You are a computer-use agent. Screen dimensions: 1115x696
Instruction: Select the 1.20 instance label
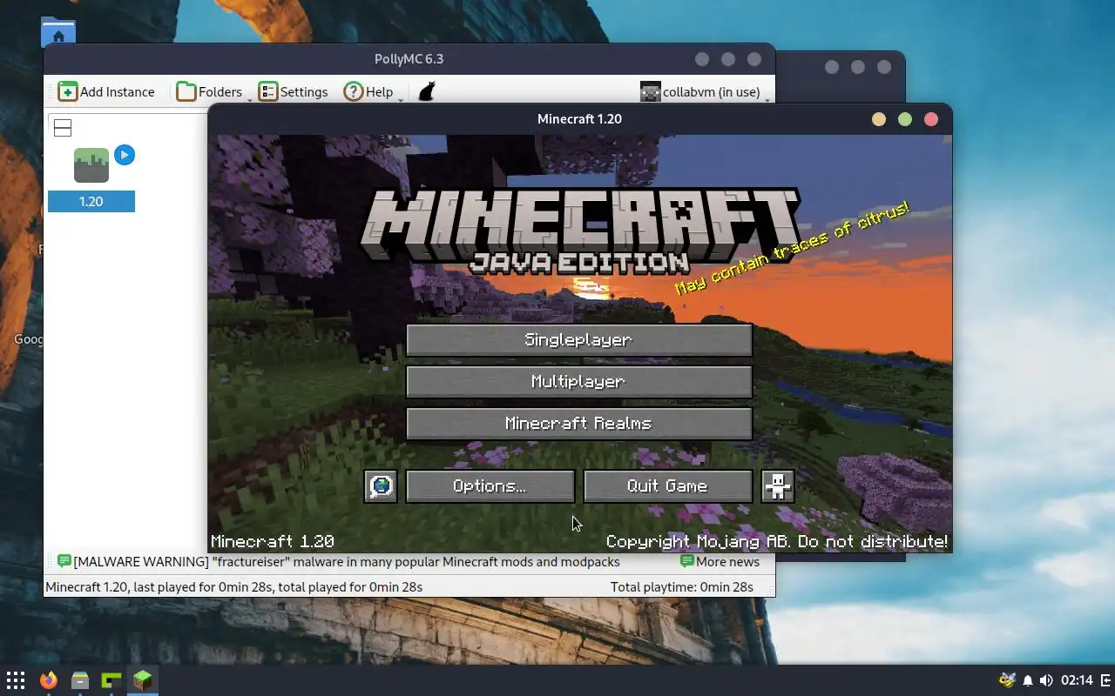point(91,202)
